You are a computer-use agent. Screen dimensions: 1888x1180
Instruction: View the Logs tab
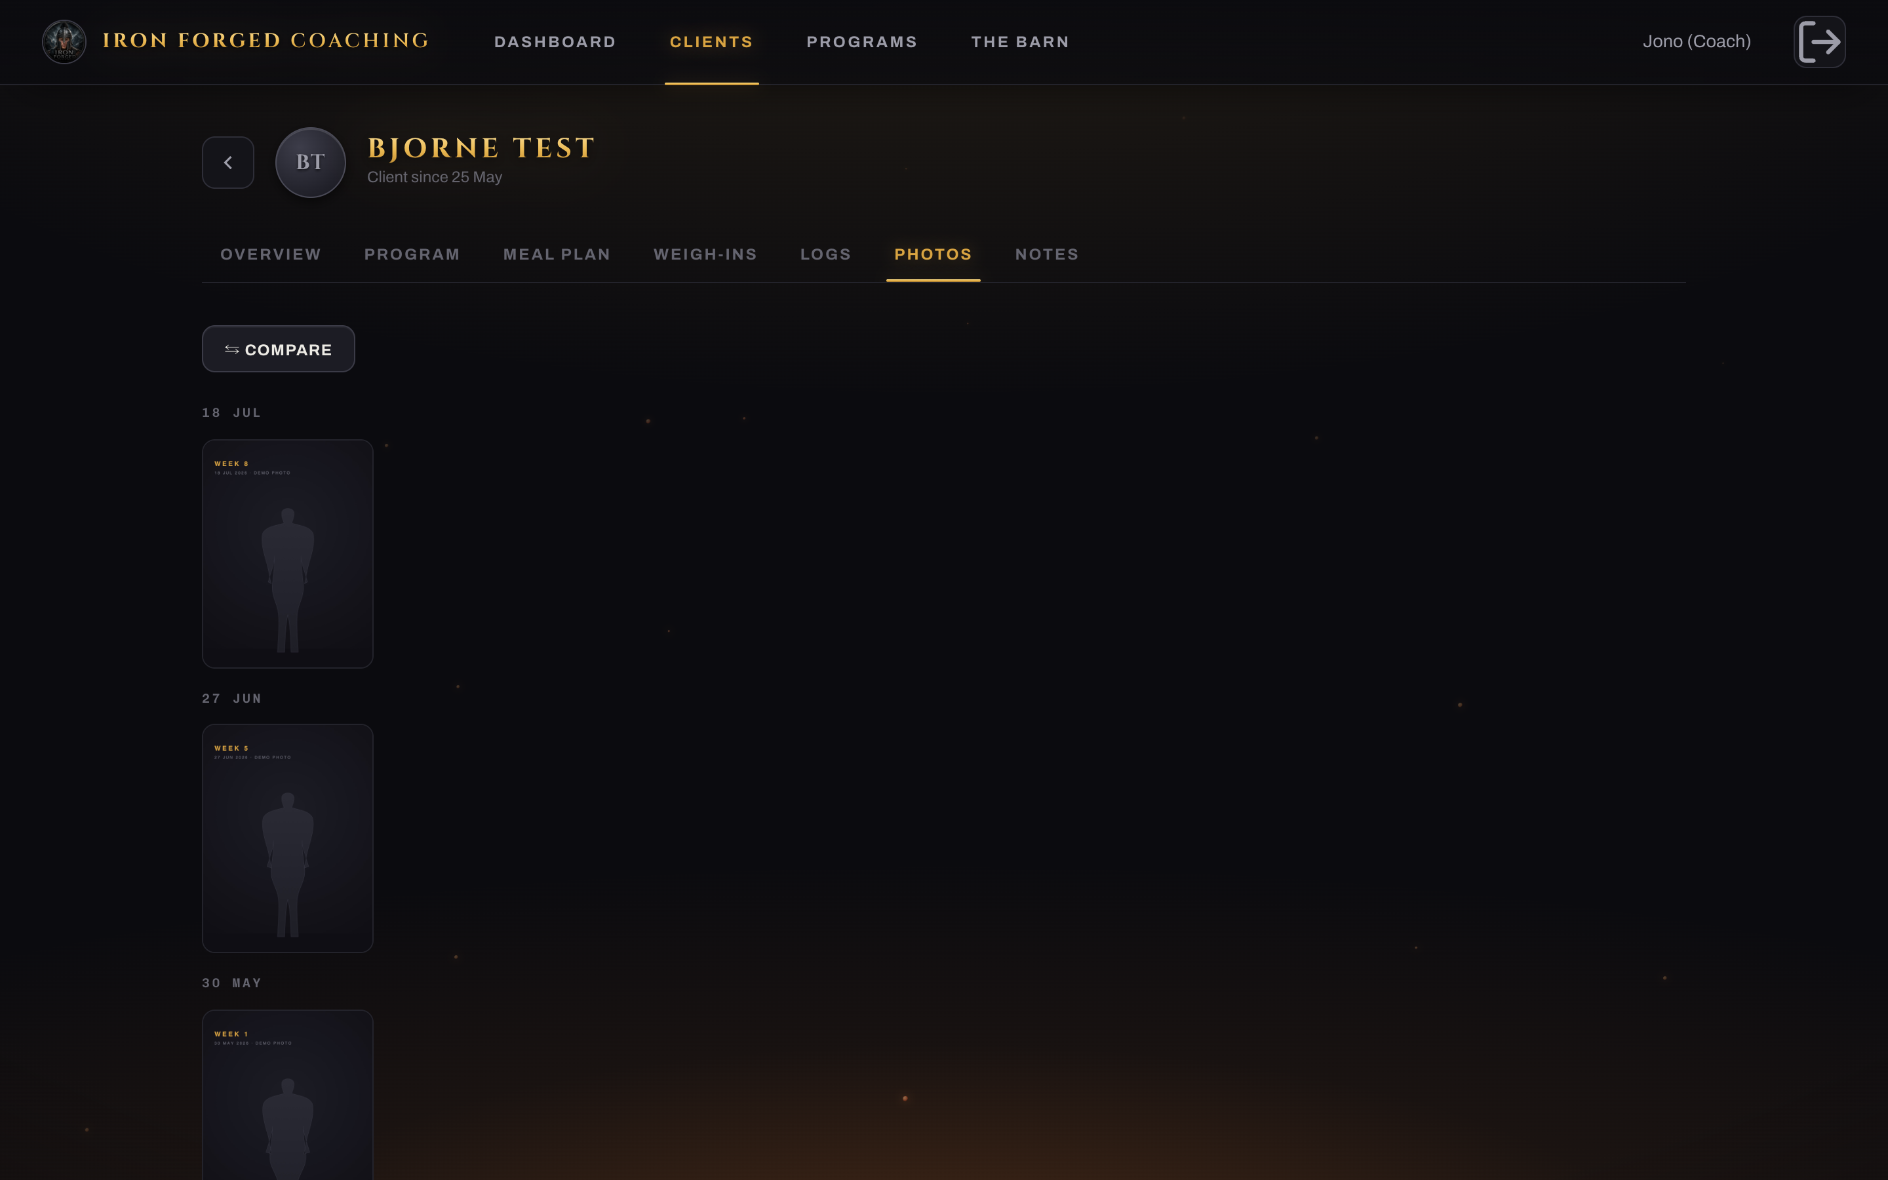pos(825,254)
